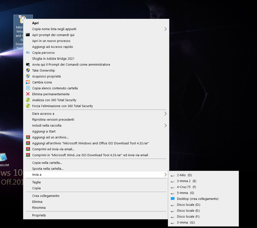Choose Ripristina versioni precedenti

click(x=96, y=119)
